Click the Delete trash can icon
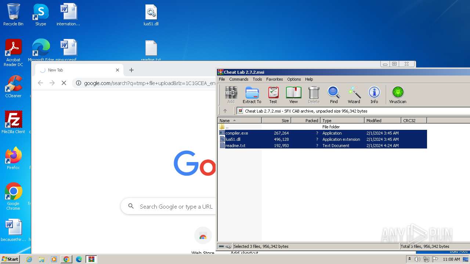Viewport: 470px width, 264px height. 314,95
